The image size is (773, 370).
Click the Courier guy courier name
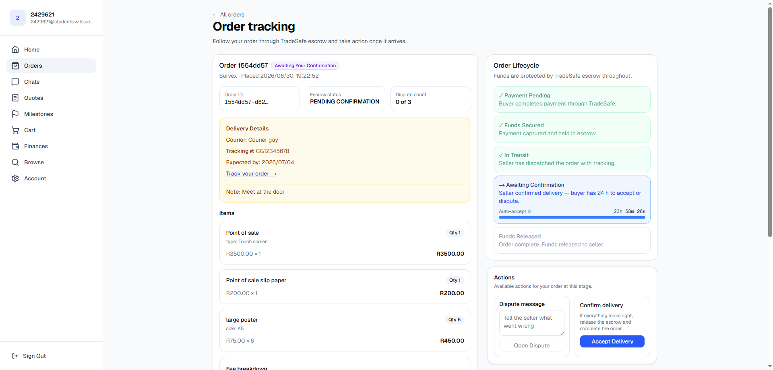click(x=263, y=140)
